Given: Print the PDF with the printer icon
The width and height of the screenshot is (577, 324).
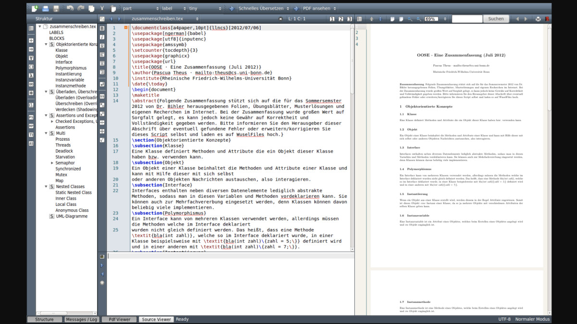Looking at the screenshot, I should (538, 19).
